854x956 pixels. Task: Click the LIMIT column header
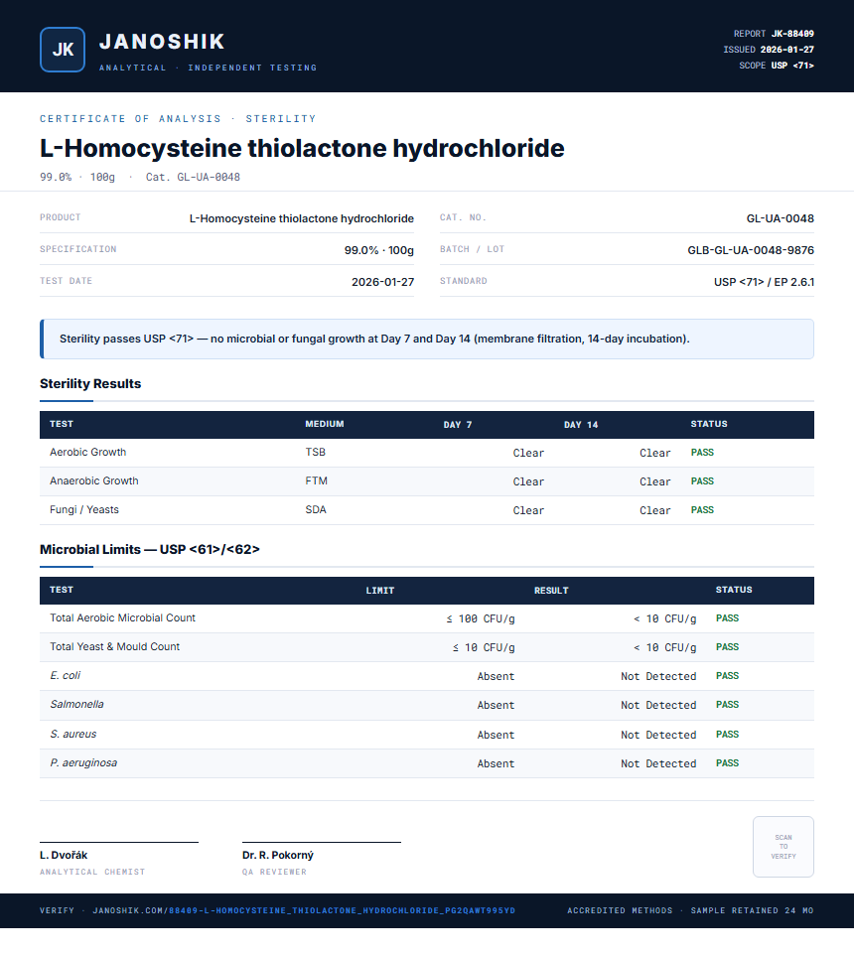(x=380, y=591)
